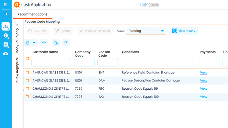228x128 pixels.
Task: Click Mark As Reviewed button
Action: point(95,31)
